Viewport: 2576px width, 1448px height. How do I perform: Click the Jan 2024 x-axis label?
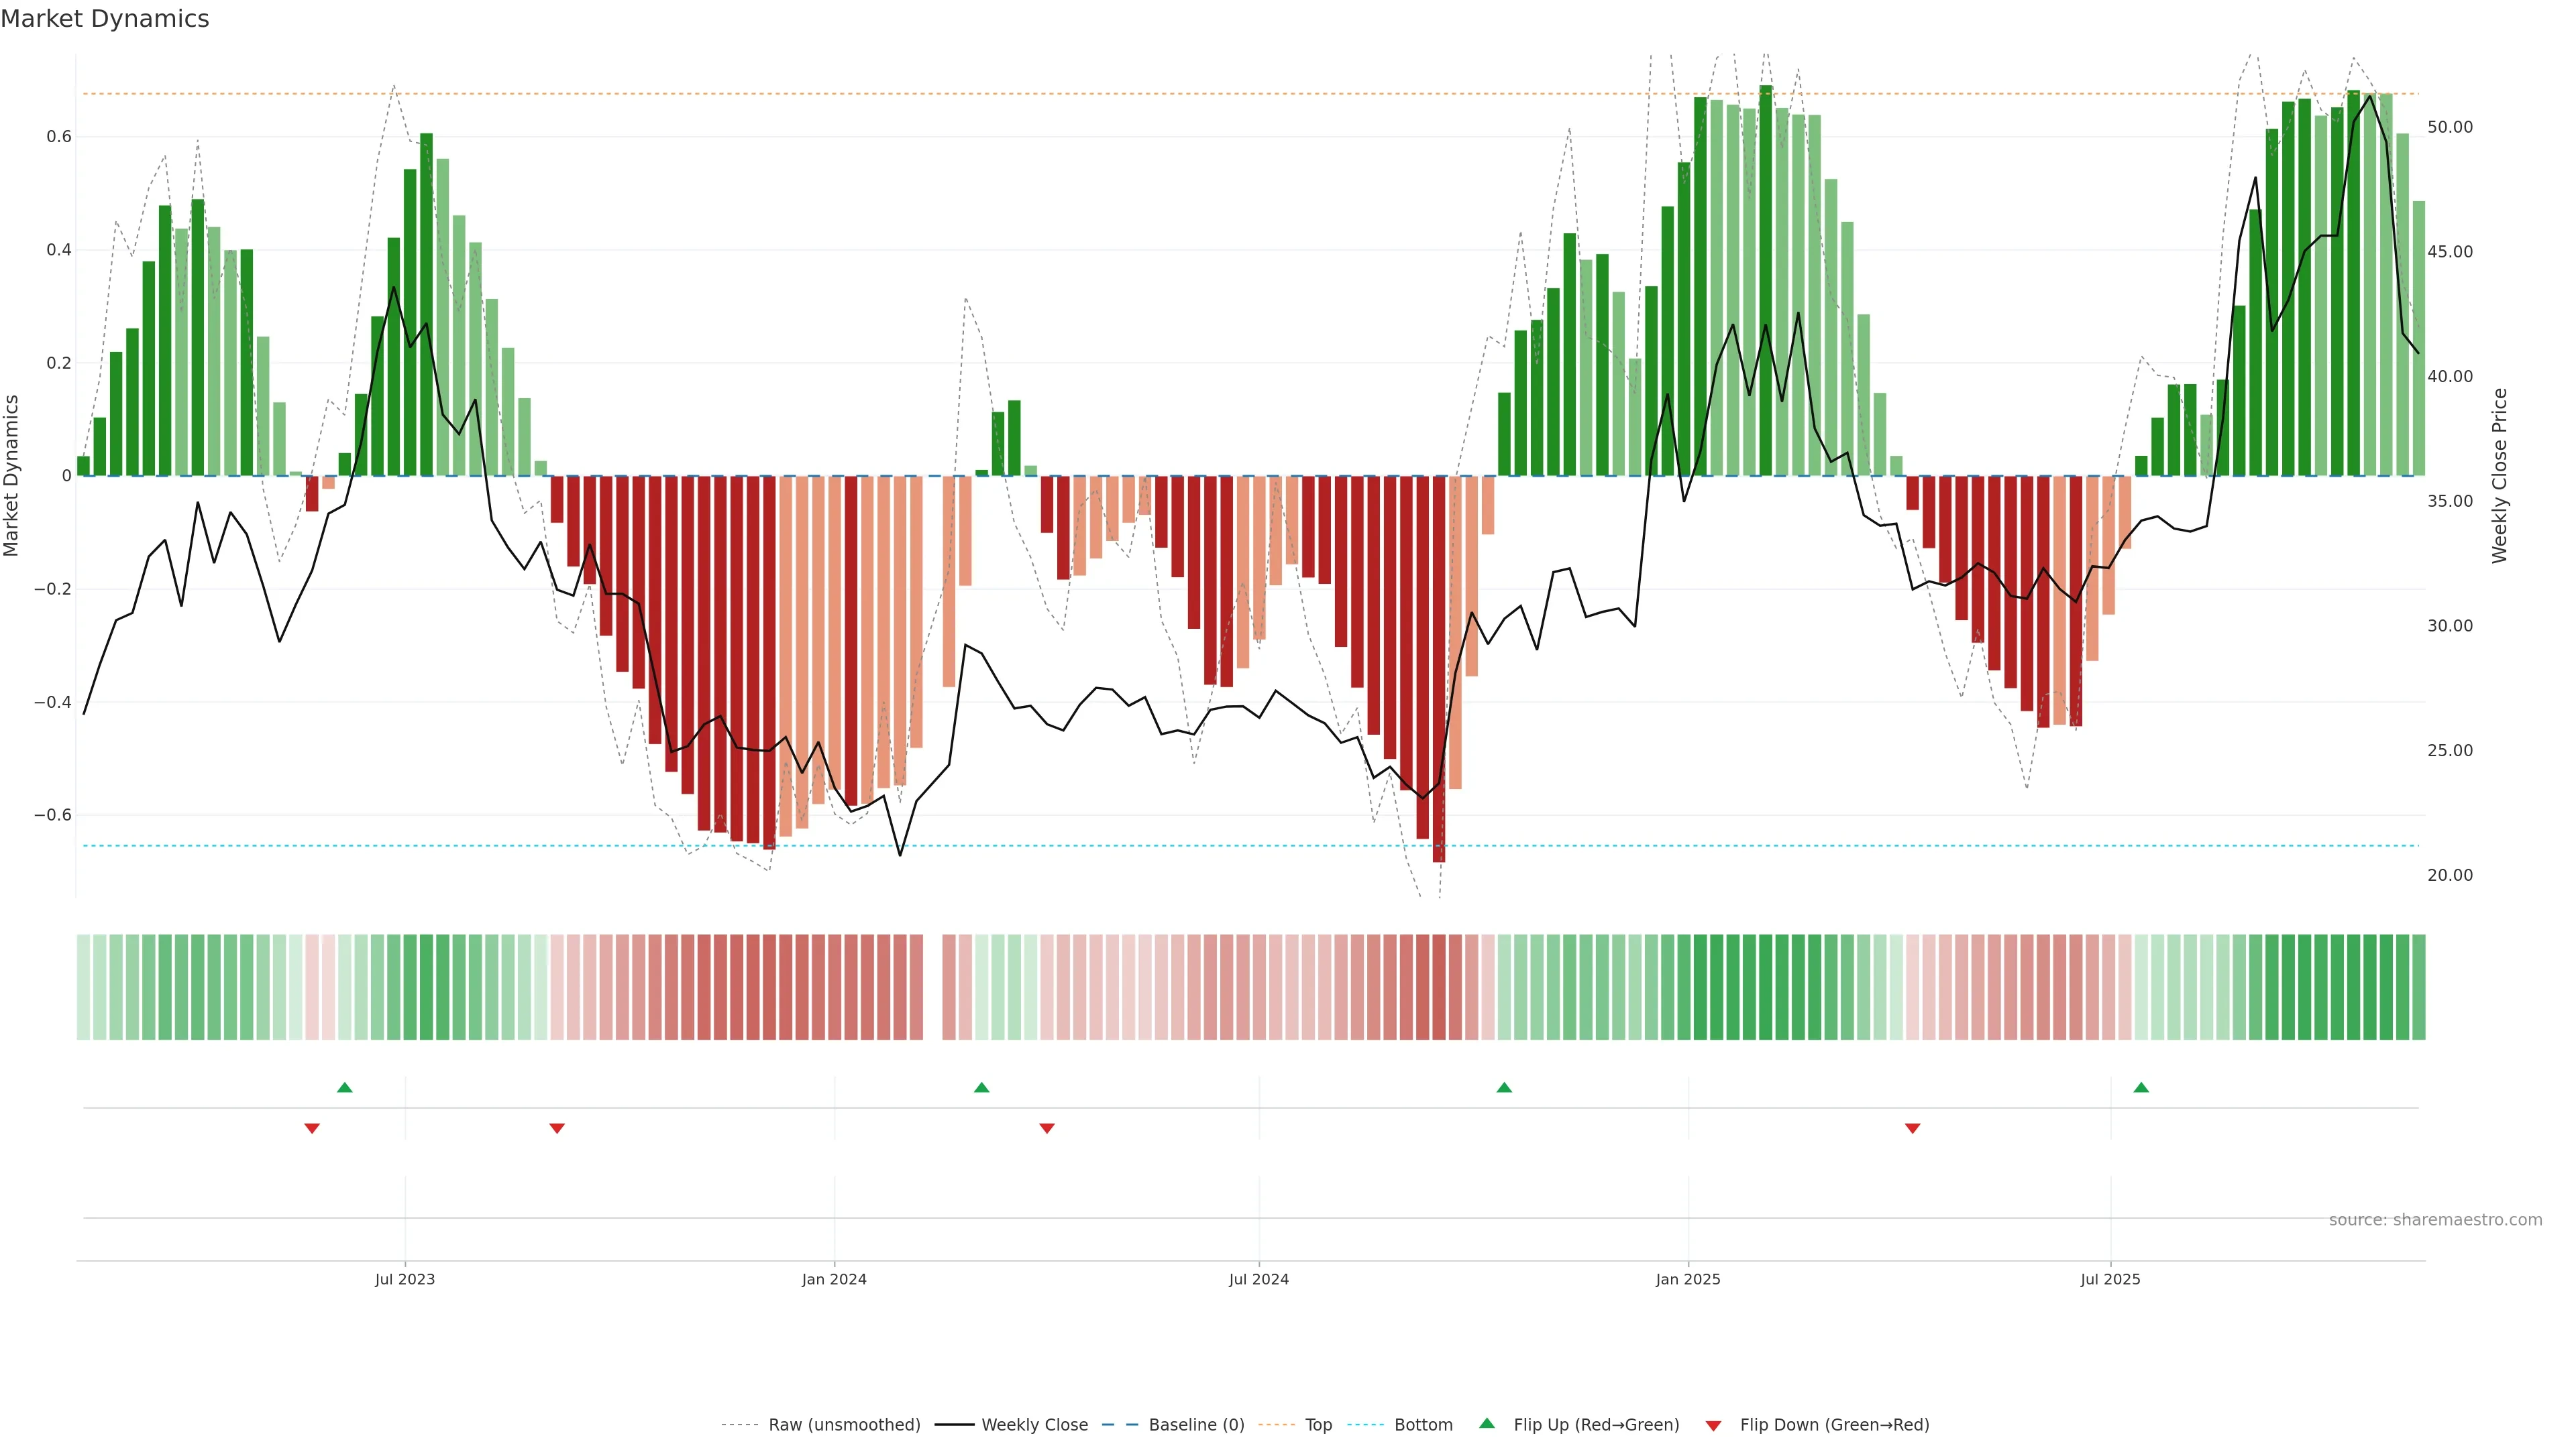pyautogui.click(x=834, y=1280)
